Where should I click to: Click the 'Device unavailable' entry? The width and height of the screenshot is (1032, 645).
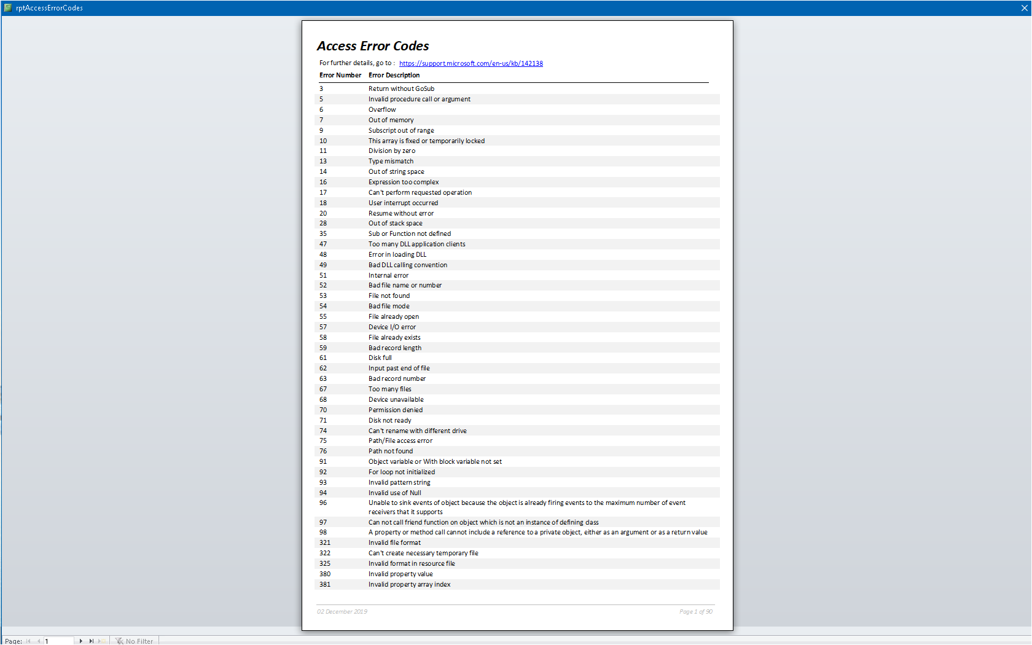pyautogui.click(x=396, y=400)
